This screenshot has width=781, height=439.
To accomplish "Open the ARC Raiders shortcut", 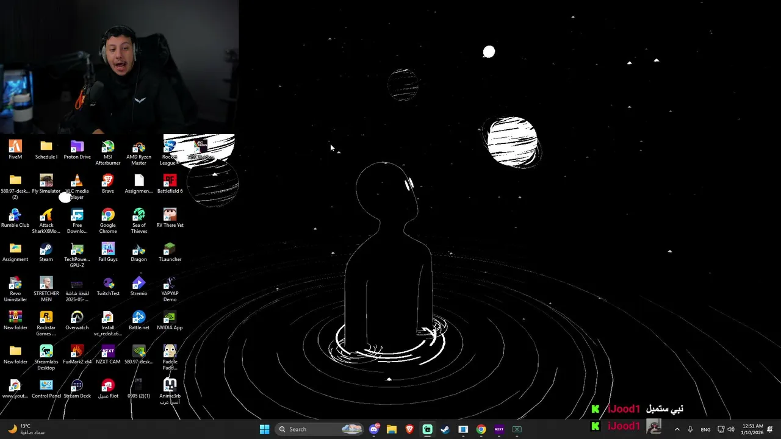I will click(x=201, y=149).
